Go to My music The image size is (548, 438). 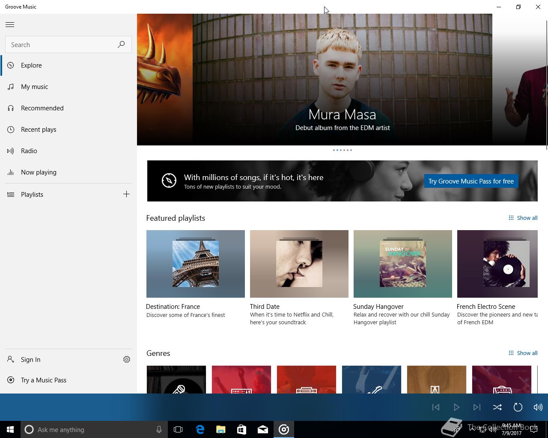(x=68, y=87)
